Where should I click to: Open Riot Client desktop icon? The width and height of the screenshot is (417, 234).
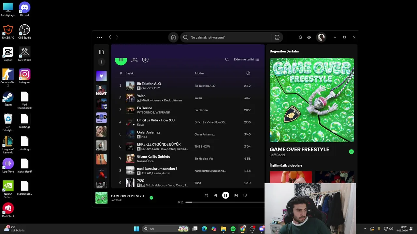coord(8,210)
